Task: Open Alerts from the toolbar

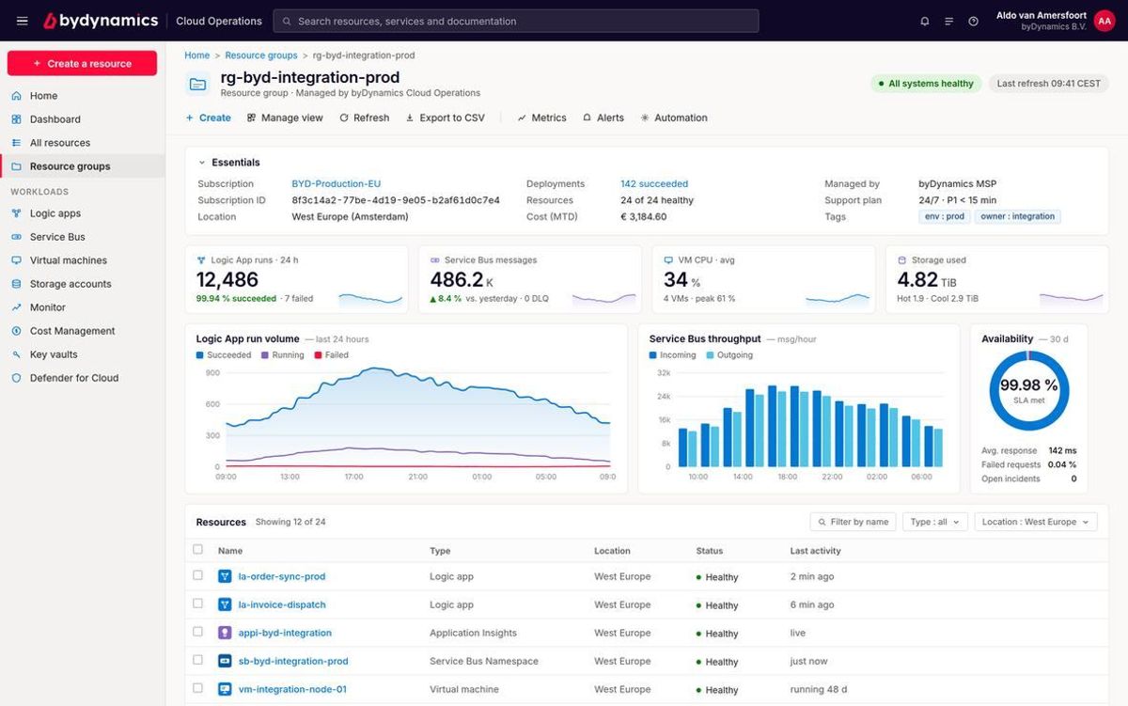Action: pyautogui.click(x=603, y=118)
